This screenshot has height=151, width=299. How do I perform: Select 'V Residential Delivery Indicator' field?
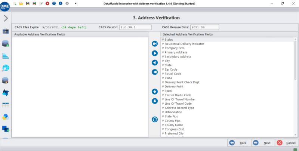tap(227, 44)
